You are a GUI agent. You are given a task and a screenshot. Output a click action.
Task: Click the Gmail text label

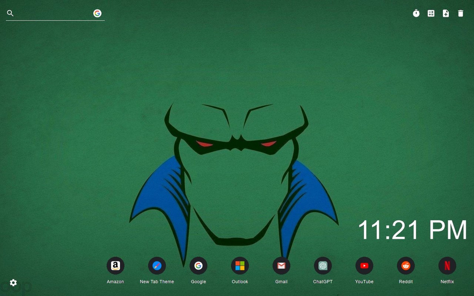pos(281,282)
